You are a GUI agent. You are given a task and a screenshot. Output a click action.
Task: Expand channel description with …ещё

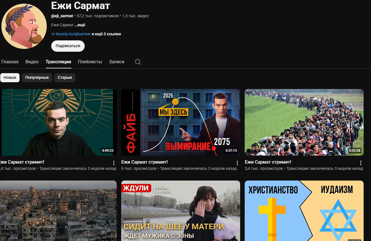(x=80, y=25)
